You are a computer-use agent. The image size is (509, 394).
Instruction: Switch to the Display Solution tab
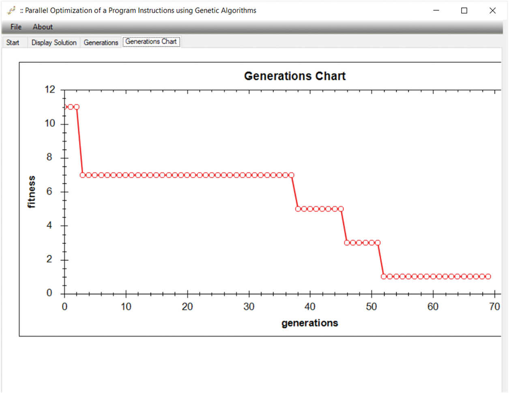(x=54, y=43)
